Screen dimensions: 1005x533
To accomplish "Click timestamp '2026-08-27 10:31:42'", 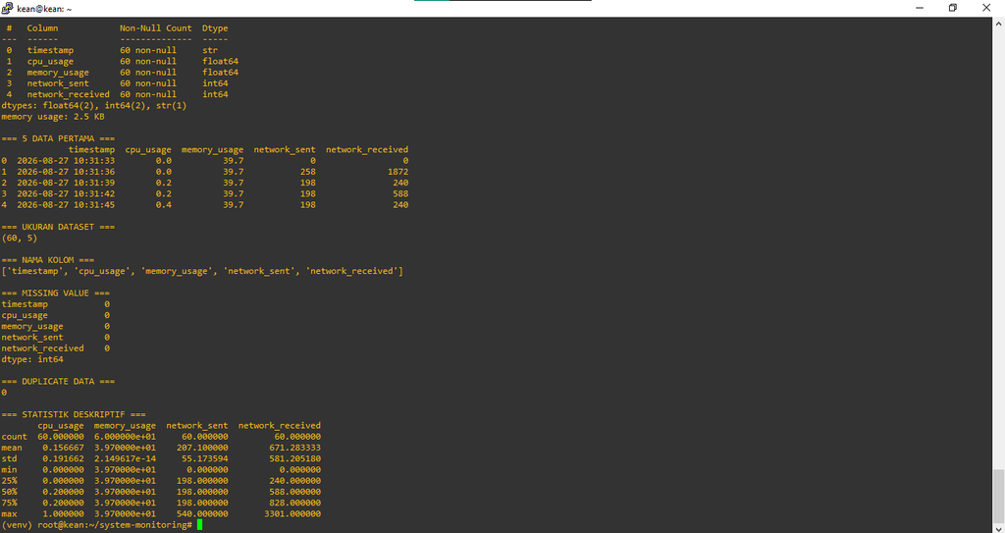I will tap(66, 193).
